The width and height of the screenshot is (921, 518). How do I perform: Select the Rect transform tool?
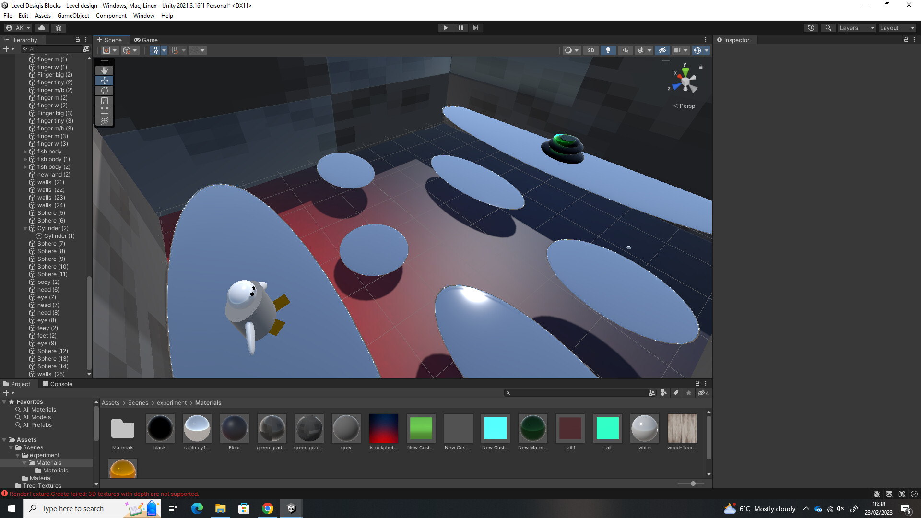click(x=104, y=111)
